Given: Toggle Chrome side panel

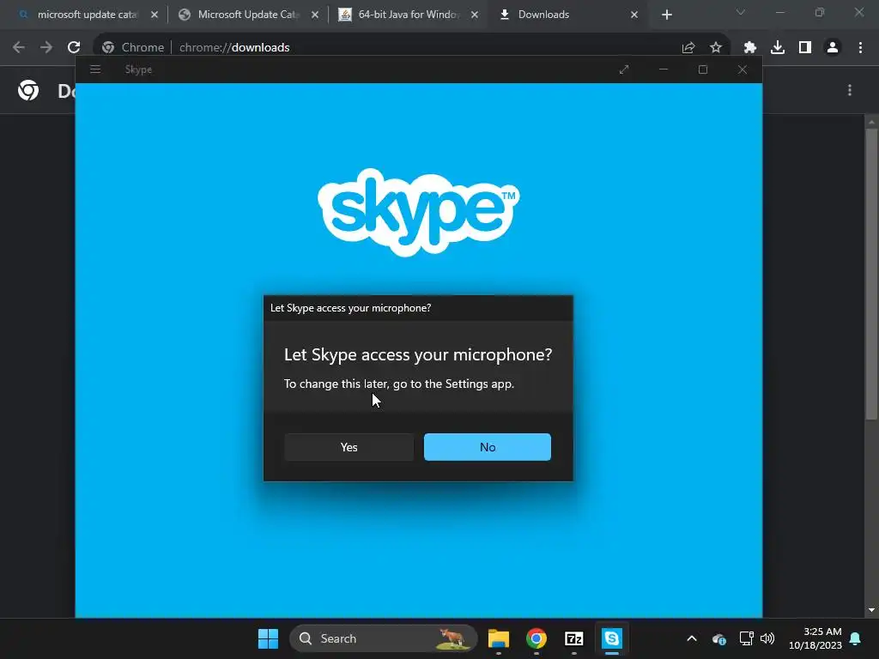Looking at the screenshot, I should point(805,48).
